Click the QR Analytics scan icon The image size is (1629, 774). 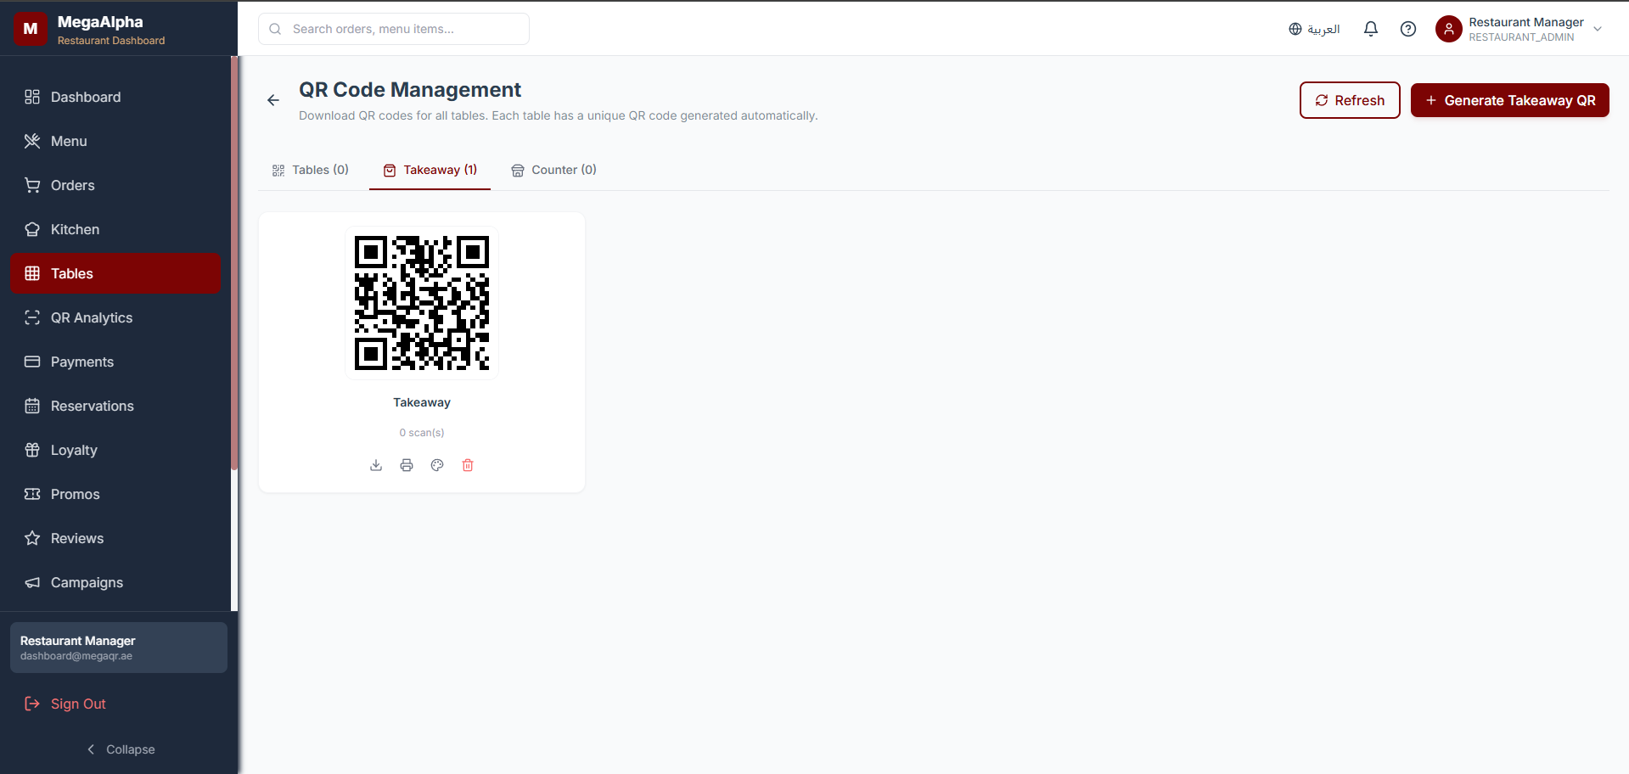coord(32,317)
